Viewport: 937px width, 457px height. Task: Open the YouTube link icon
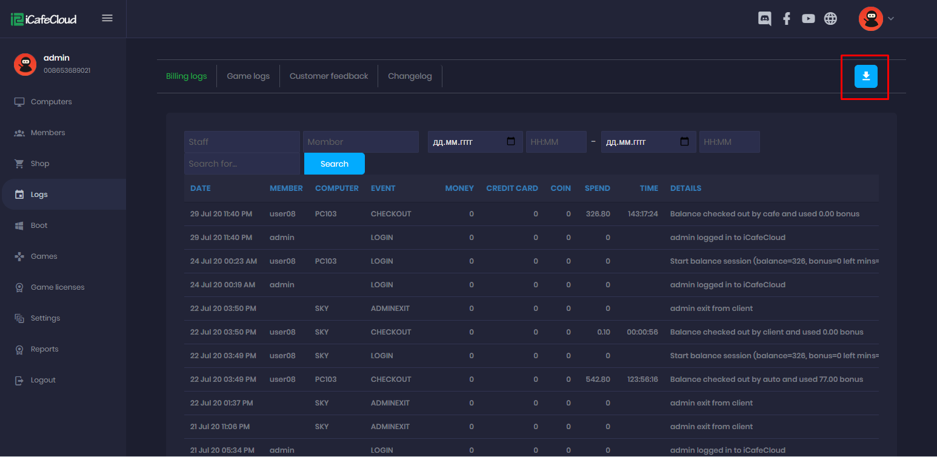[809, 19]
